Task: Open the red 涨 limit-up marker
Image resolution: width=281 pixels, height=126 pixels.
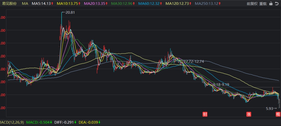Action: [249, 114]
